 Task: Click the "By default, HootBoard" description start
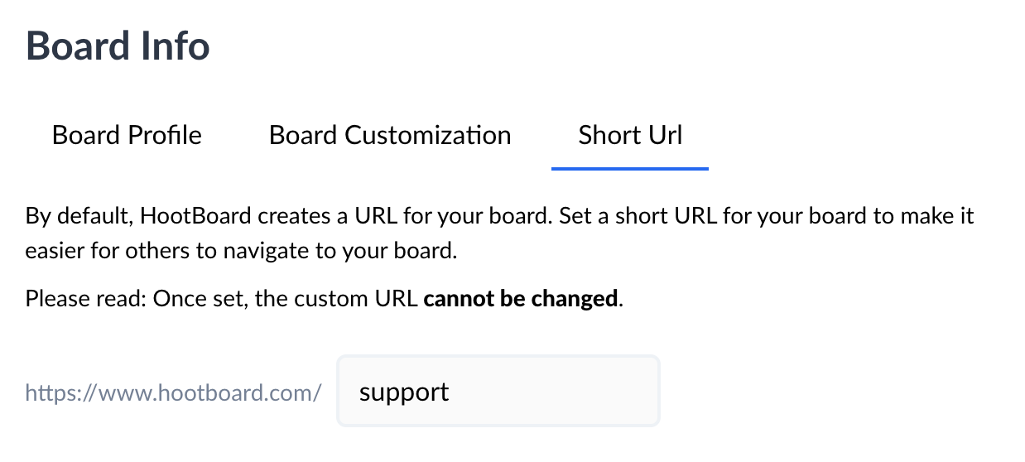[139, 218]
